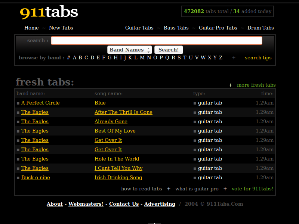
Task: Click the 911tabs logo
Action: pyautogui.click(x=49, y=12)
